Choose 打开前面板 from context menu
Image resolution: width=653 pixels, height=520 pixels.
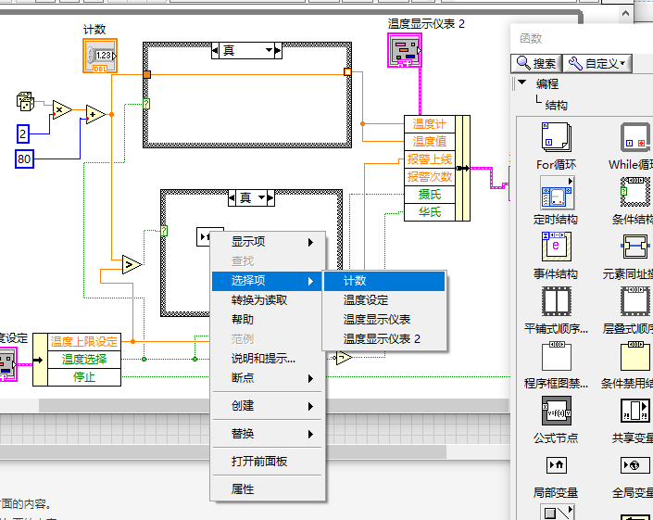(267, 462)
